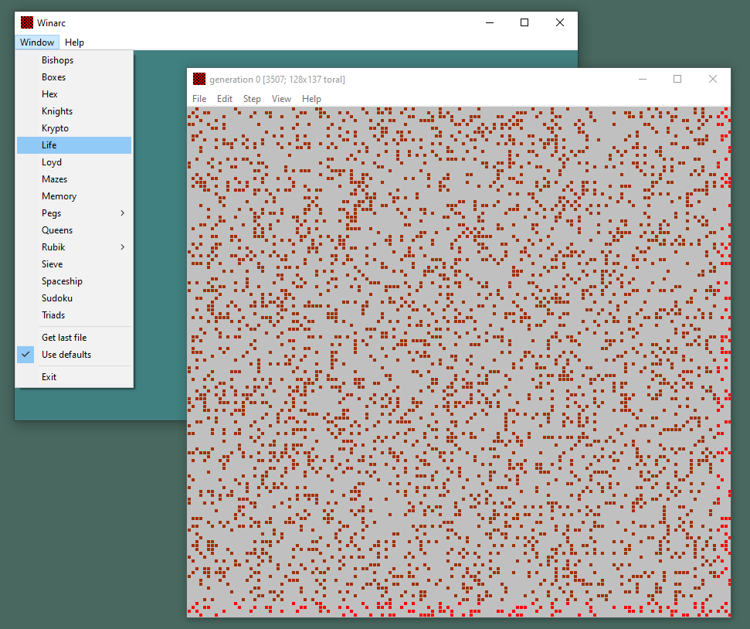Minimize the generation 0 window
This screenshot has width=750, height=629.
coord(643,79)
